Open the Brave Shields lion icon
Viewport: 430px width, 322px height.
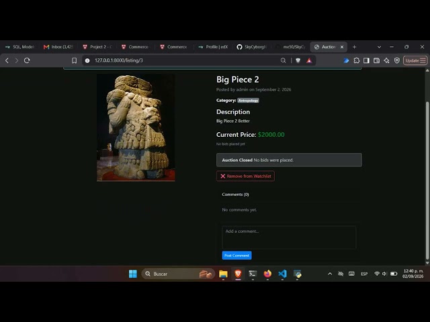[298, 60]
